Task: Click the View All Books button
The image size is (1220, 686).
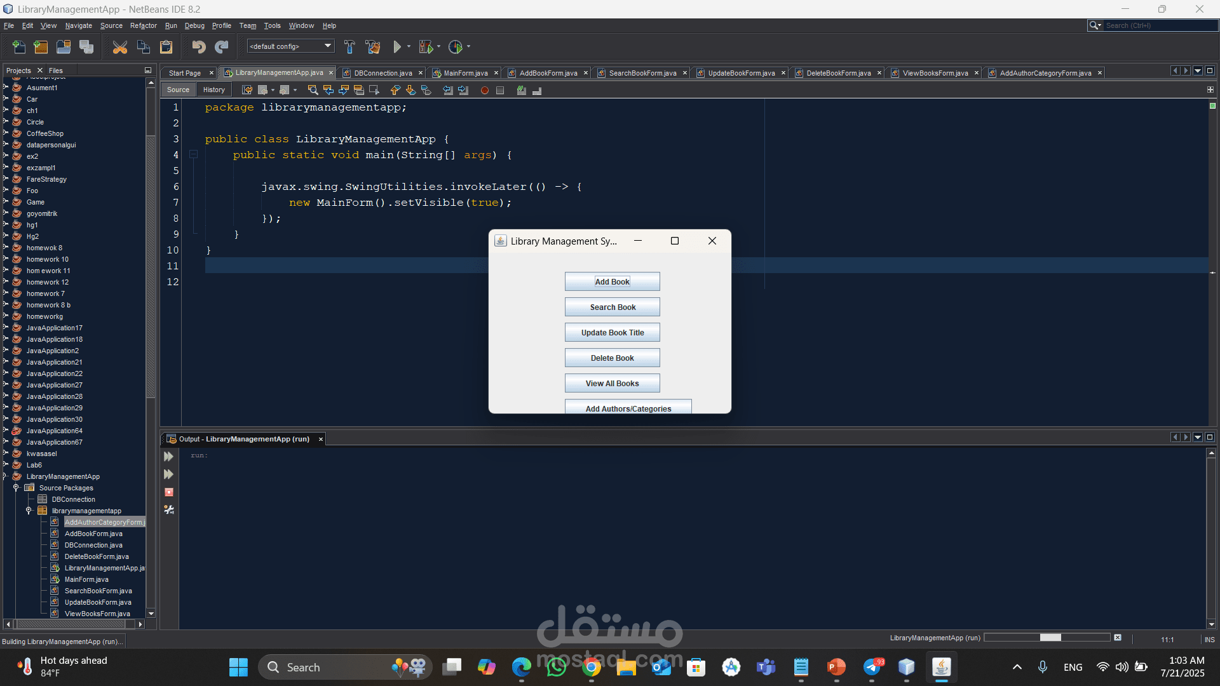Action: click(613, 383)
